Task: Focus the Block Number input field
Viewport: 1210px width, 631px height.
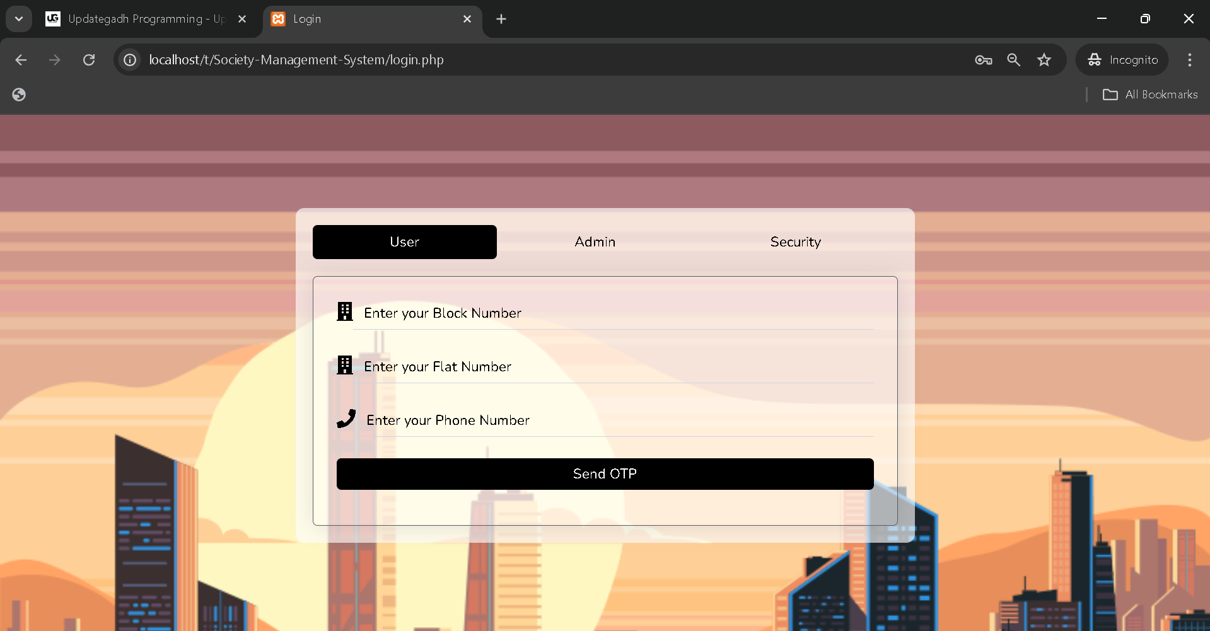Action: pyautogui.click(x=612, y=313)
